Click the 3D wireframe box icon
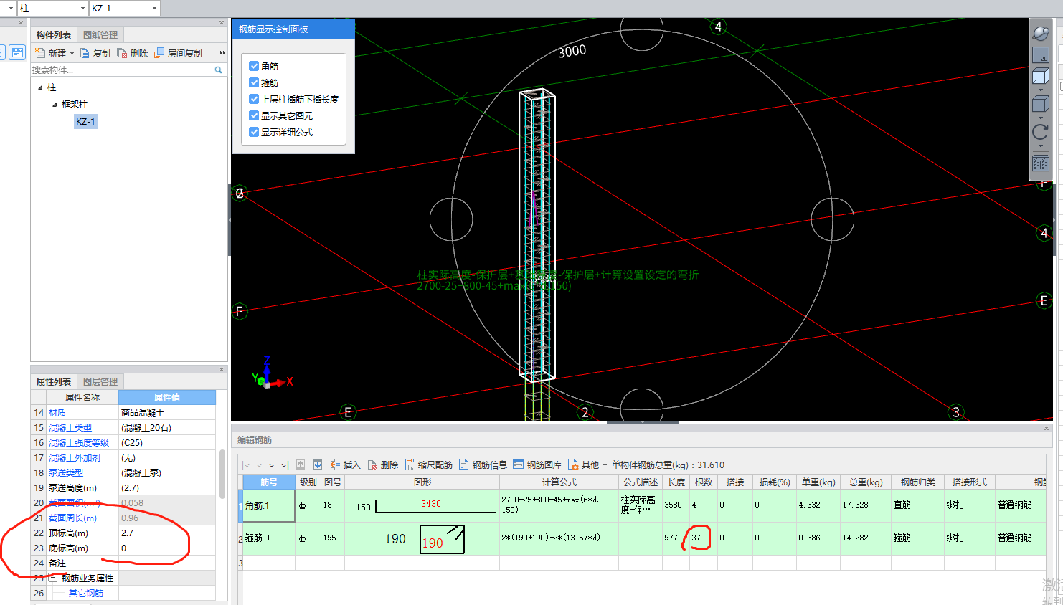Image resolution: width=1063 pixels, height=605 pixels. tap(1040, 76)
